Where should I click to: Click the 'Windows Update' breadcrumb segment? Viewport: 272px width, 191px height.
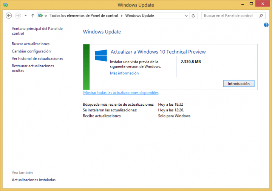pyautogui.click(x=140, y=15)
